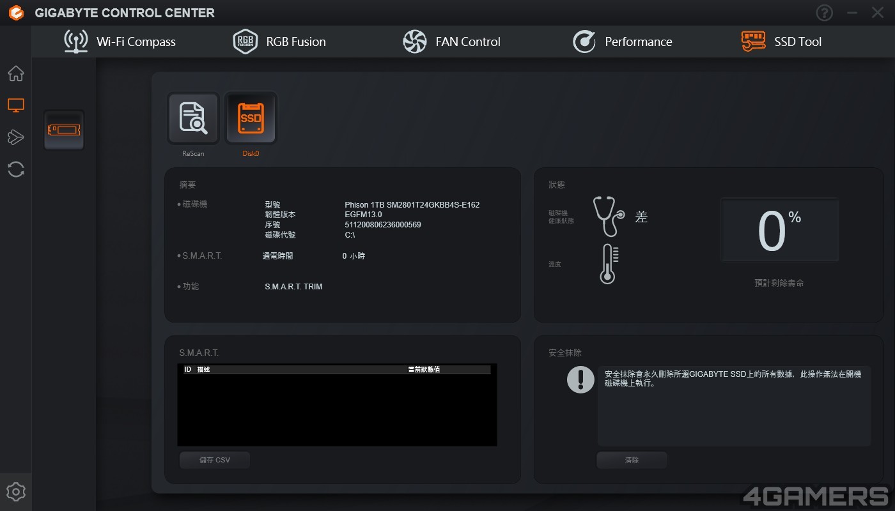Select the Disk0 SSD icon
The height and width of the screenshot is (511, 895).
pyautogui.click(x=251, y=118)
